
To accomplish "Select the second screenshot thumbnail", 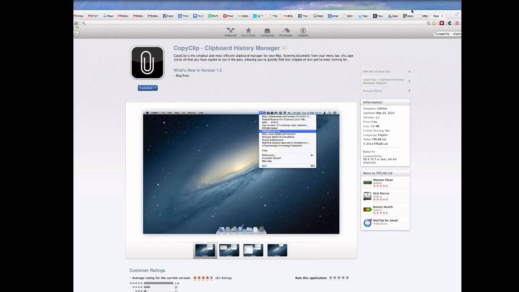I will 229,250.
